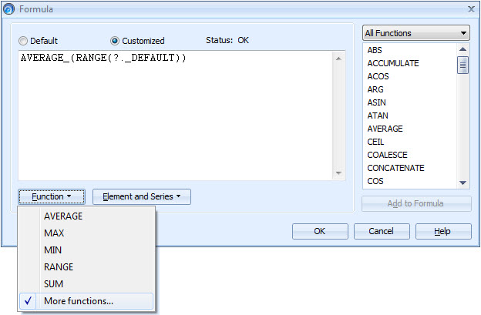Choose MIN from the Function menu

tap(52, 250)
